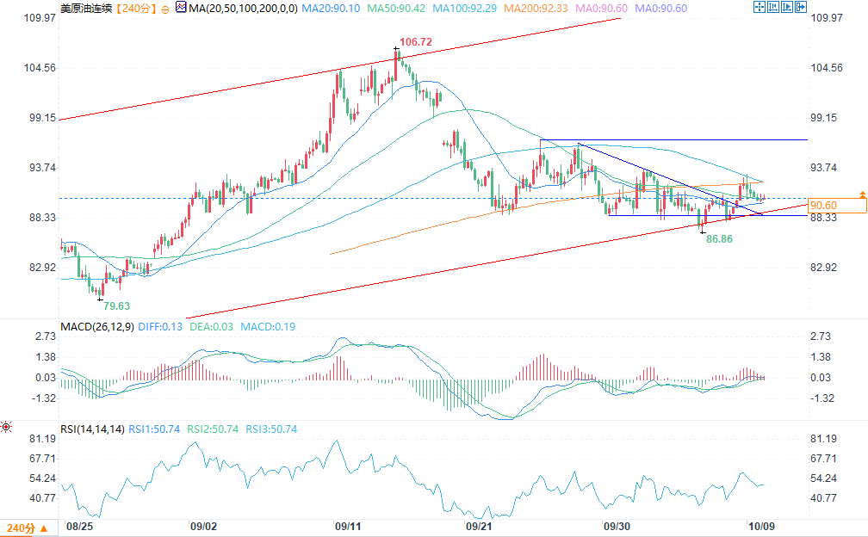This screenshot has width=868, height=537.
Task: Click the RSI3:50.74 readout
Action: [x=272, y=429]
